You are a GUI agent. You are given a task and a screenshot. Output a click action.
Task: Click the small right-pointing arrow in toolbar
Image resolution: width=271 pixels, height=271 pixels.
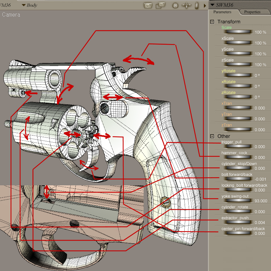coord(205,5)
